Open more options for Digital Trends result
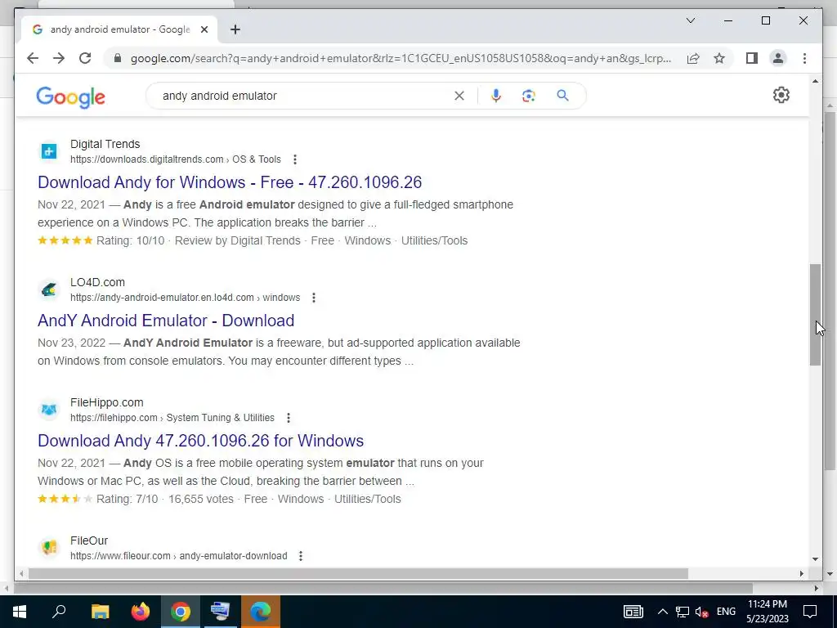This screenshot has width=837, height=628. [x=294, y=159]
